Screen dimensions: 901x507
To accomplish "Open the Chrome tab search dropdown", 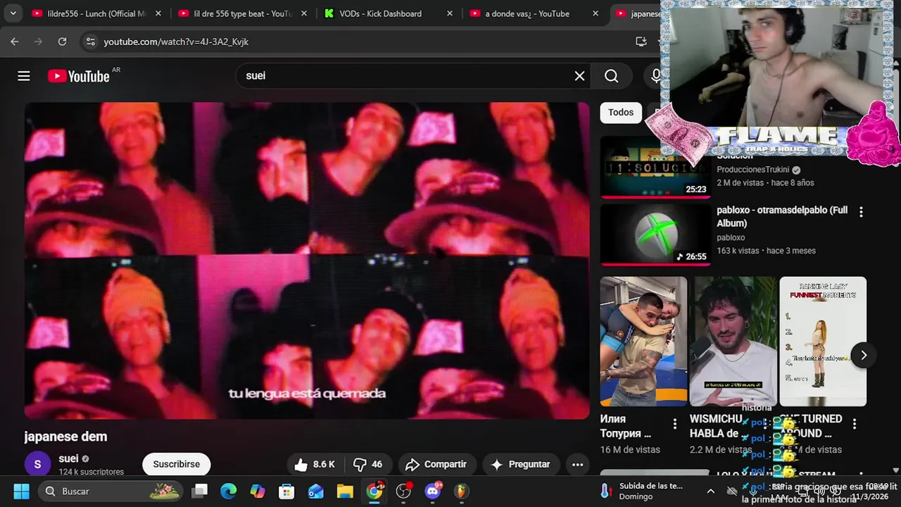I will pos(13,13).
